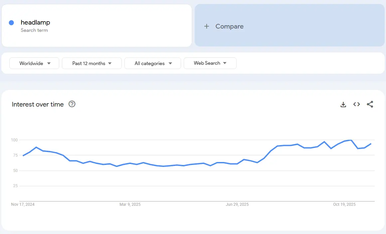Select the Mar 9, 2025 axis date

point(130,204)
